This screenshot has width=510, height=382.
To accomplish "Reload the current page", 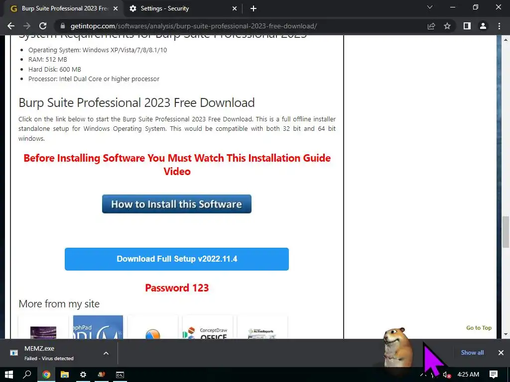I will click(x=43, y=26).
